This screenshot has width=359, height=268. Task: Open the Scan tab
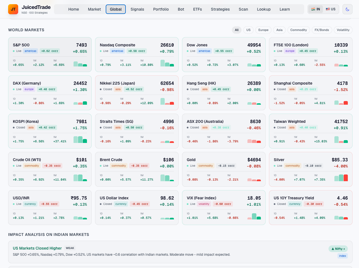[243, 9]
